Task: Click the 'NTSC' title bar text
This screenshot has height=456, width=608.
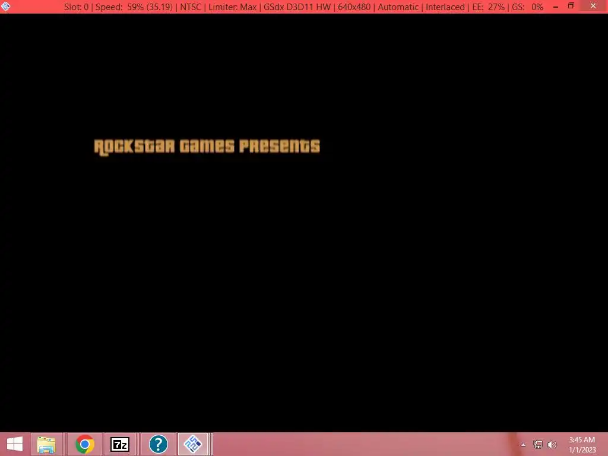Action: (191, 7)
